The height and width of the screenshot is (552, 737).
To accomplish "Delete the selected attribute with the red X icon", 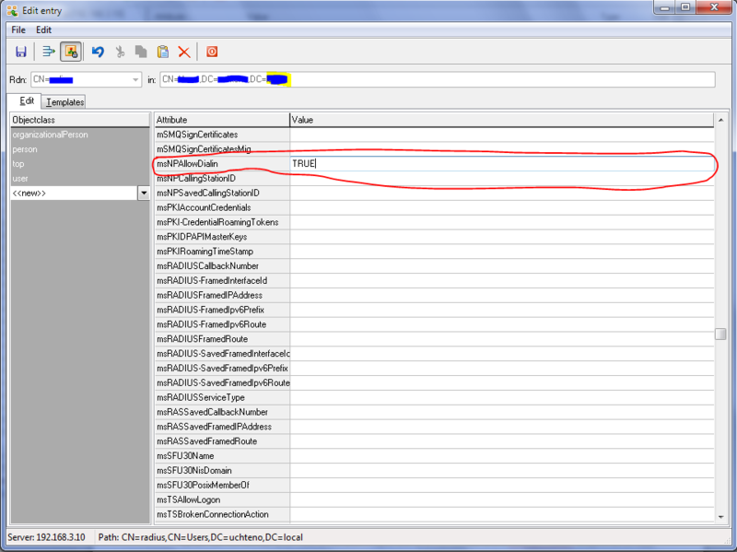I will pyautogui.click(x=184, y=52).
